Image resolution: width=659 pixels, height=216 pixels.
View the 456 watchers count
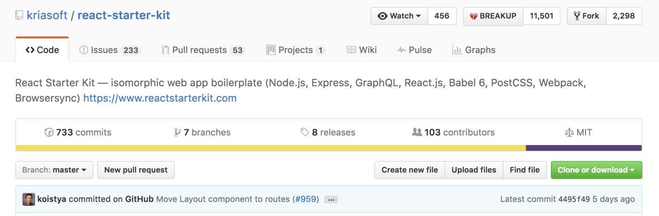point(442,16)
